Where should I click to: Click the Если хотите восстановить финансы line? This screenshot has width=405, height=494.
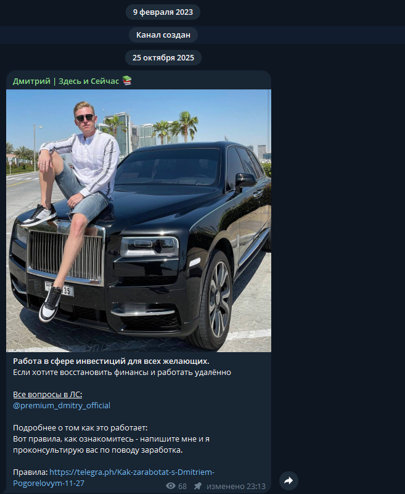pos(122,373)
